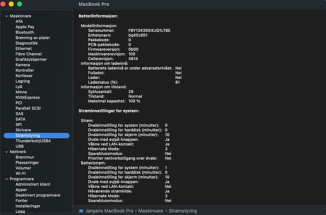Click the Tilstand value Normal
Image resolution: width=326 pixels, height=215 pixels.
coord(135,97)
